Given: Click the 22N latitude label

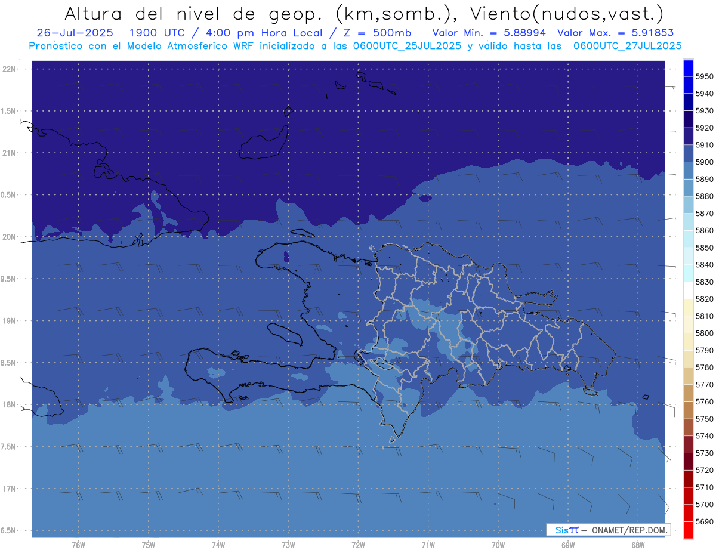Looking at the screenshot, I should click(9, 69).
